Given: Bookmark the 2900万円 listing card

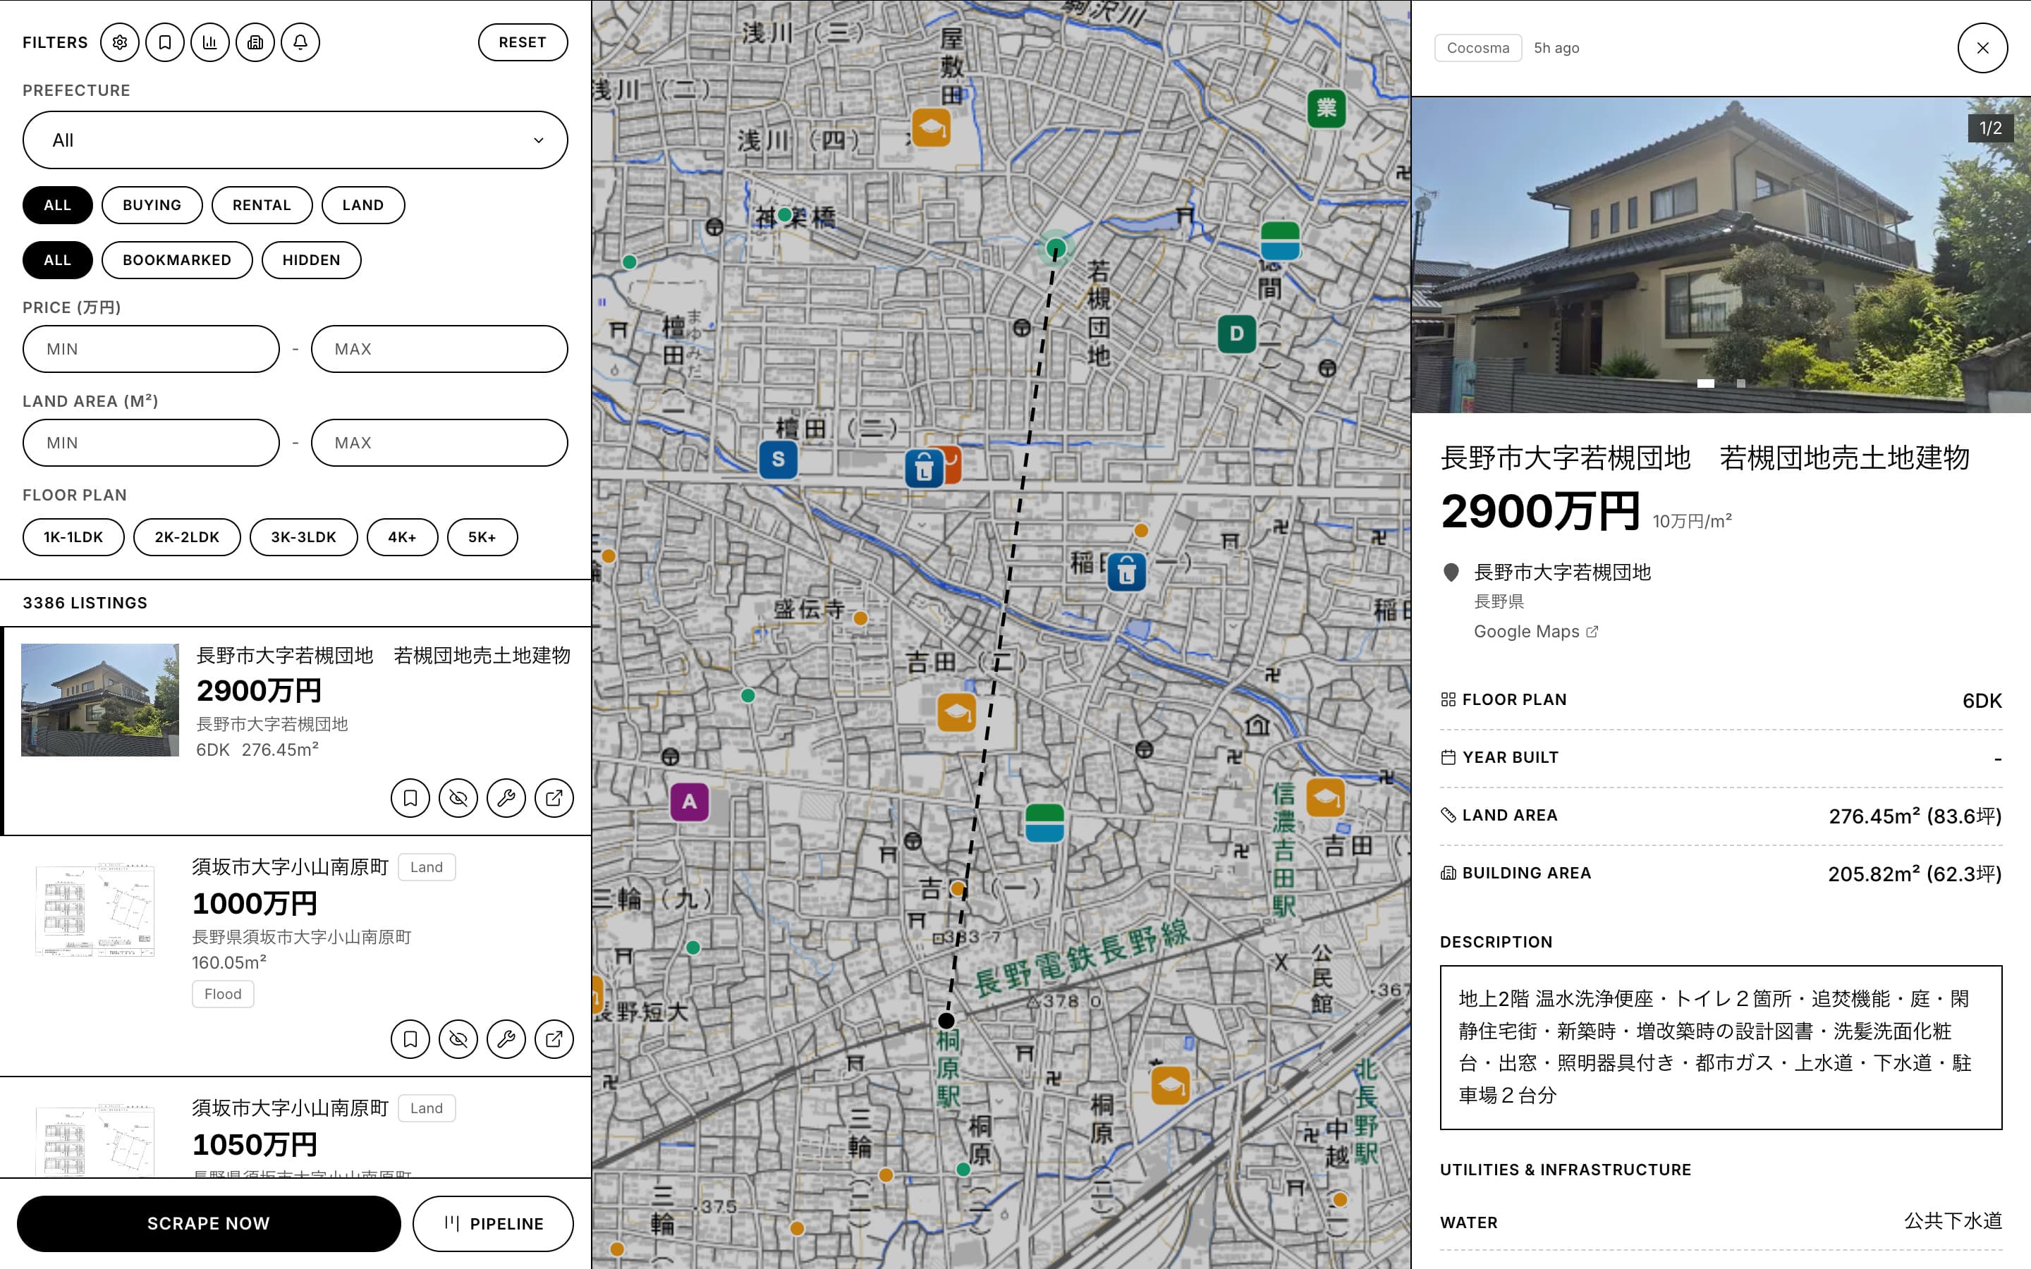Looking at the screenshot, I should tap(410, 798).
